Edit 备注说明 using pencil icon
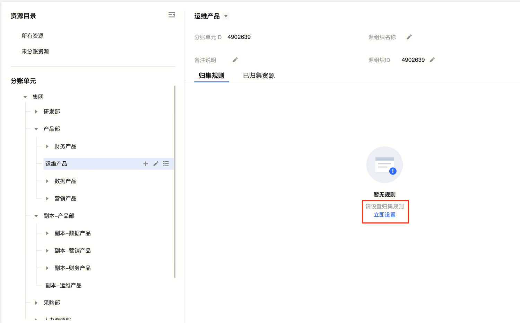 click(x=235, y=60)
